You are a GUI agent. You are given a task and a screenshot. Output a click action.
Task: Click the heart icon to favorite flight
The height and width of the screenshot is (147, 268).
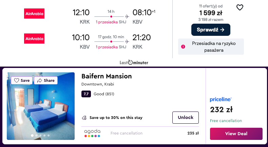coord(240,7)
